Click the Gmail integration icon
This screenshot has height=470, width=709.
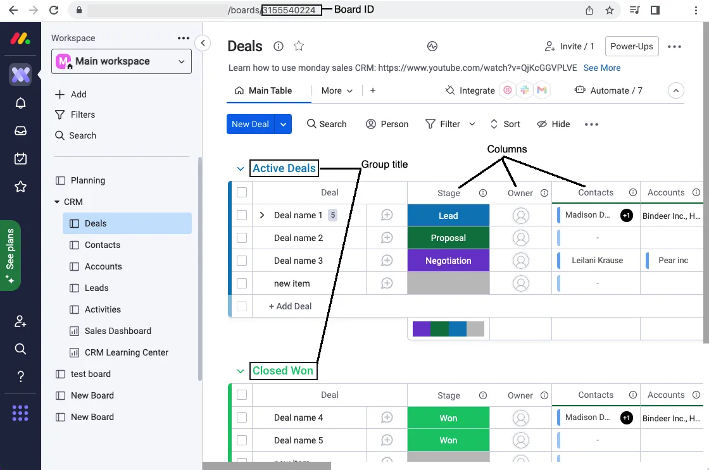[x=542, y=90]
